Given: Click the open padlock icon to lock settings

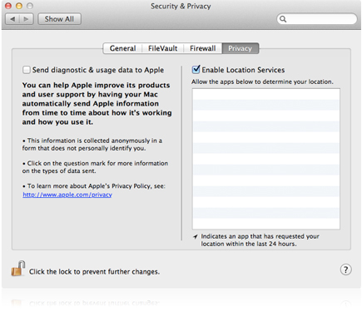Looking at the screenshot, I should [x=18, y=269].
